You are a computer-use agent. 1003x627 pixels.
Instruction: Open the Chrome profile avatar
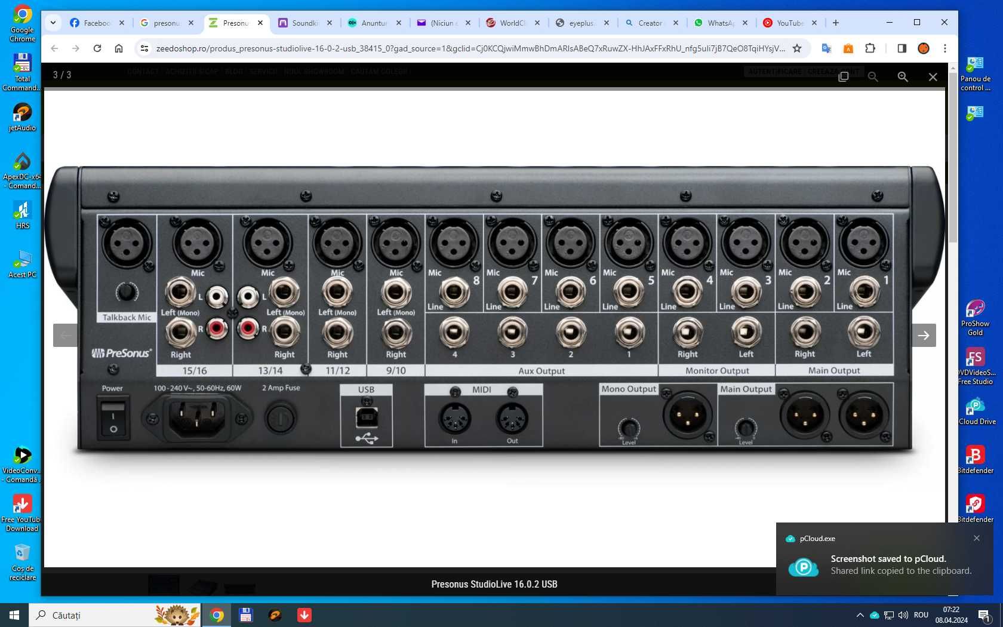pos(924,48)
